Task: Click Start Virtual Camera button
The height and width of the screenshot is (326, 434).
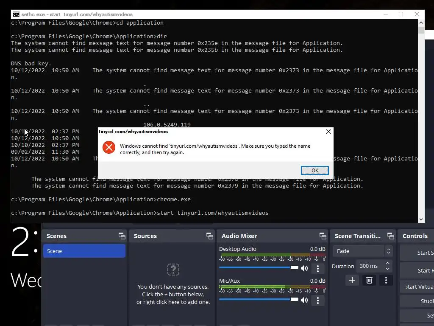Action: click(417, 287)
